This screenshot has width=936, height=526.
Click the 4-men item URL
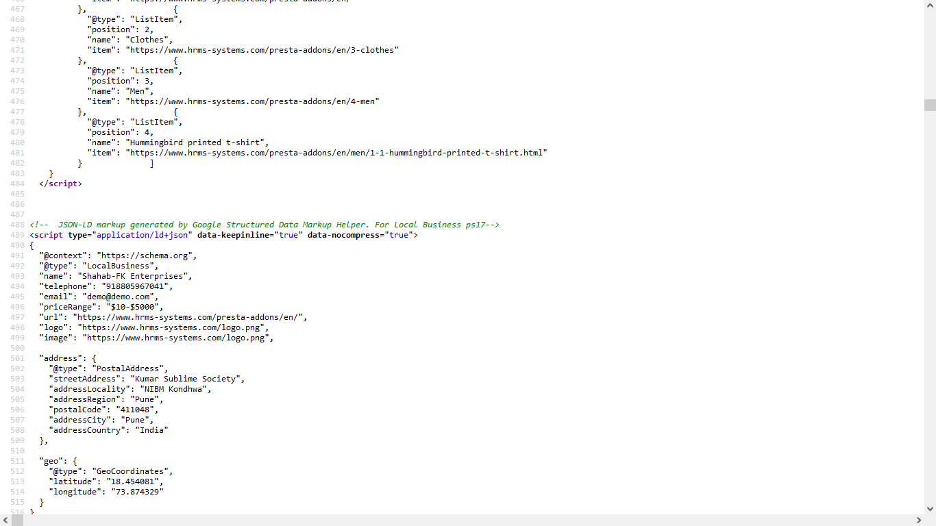coord(252,101)
